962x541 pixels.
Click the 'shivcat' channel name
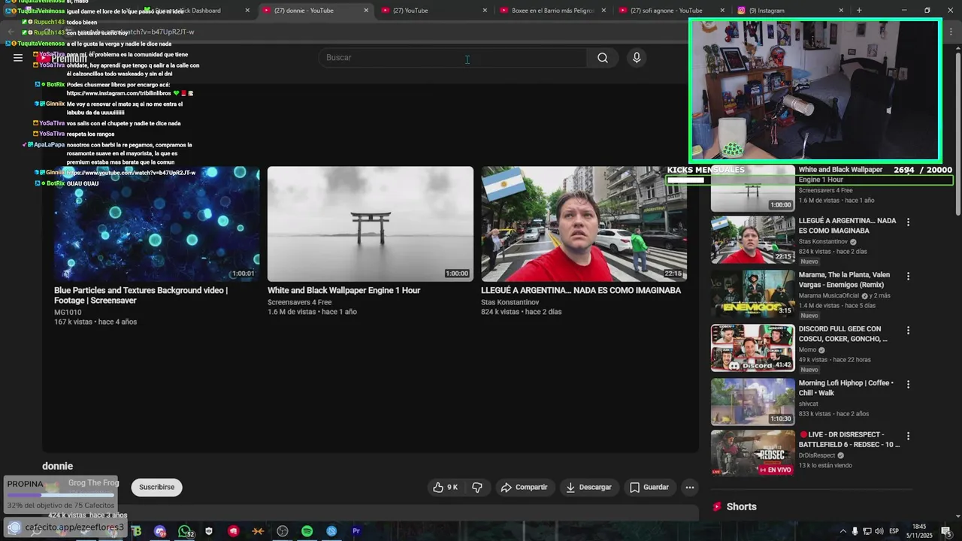[809, 404]
